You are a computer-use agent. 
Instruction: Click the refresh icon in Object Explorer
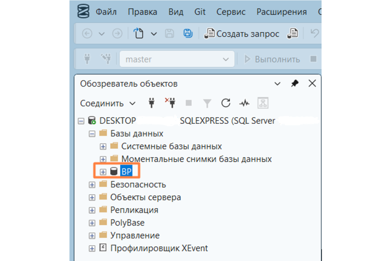[x=226, y=103]
